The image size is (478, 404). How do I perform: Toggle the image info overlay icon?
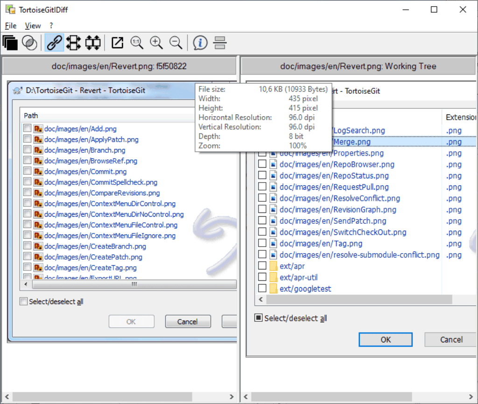(200, 43)
